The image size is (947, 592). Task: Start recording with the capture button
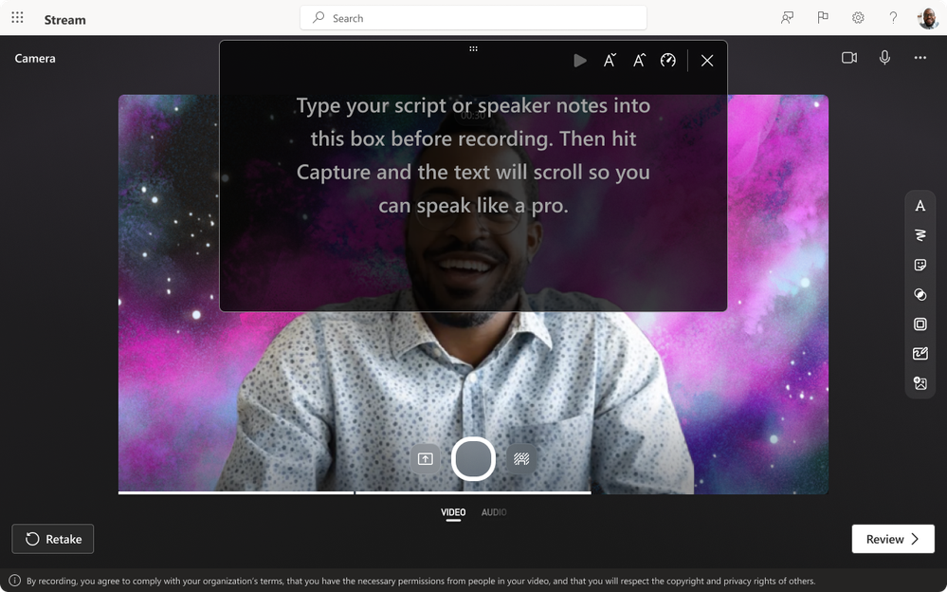coord(474,459)
